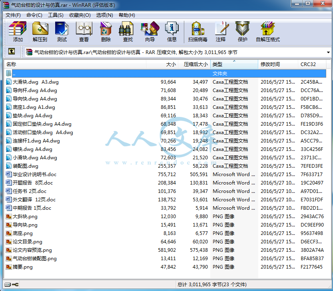This screenshot has height=291, width=333.
Task: Click the dwg icon of 装配图.dwg
Action: [9, 166]
